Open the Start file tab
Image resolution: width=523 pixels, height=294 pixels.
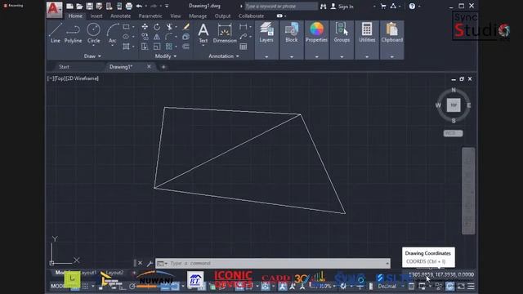64,67
